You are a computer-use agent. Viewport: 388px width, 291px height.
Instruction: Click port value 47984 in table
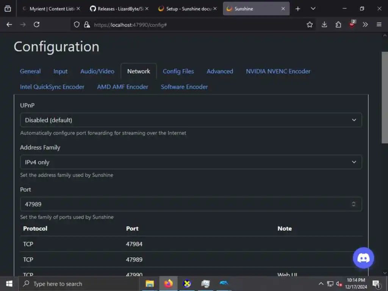click(x=134, y=244)
